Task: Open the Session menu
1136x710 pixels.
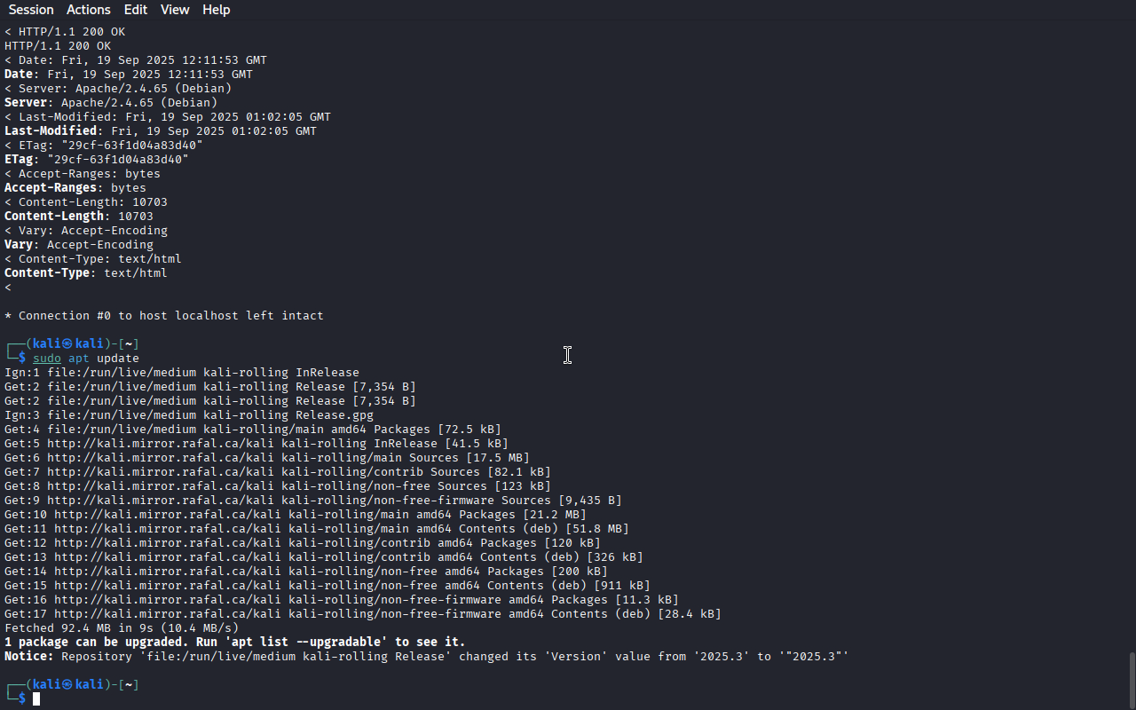Action: (31, 10)
